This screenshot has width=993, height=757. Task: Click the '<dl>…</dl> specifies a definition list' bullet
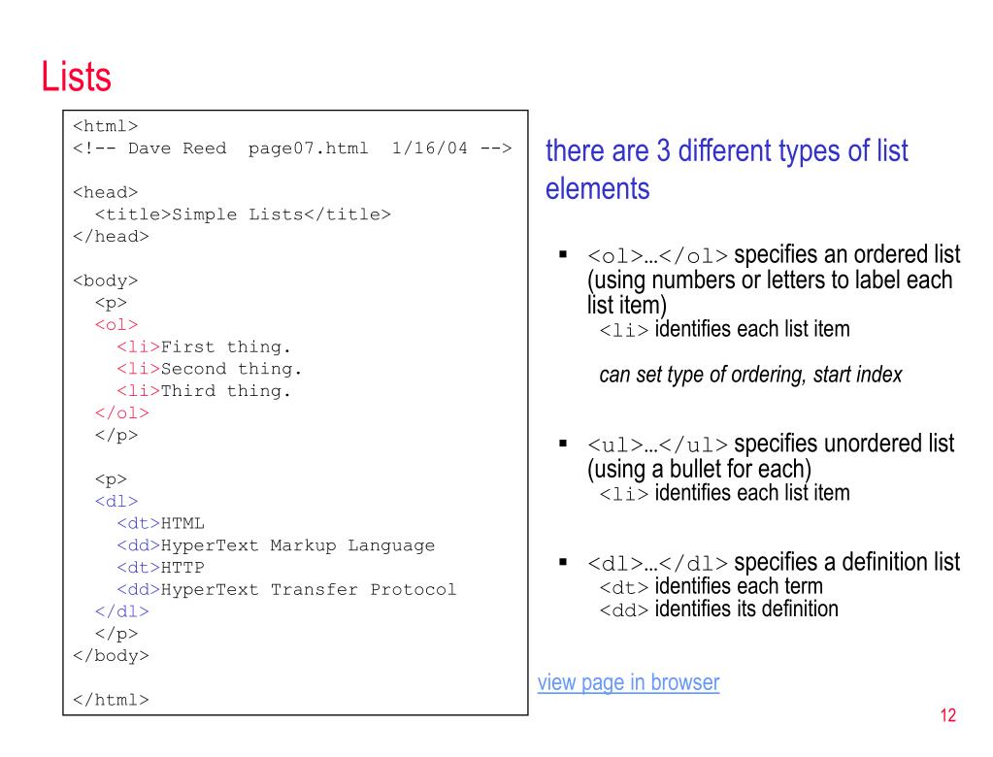[774, 562]
